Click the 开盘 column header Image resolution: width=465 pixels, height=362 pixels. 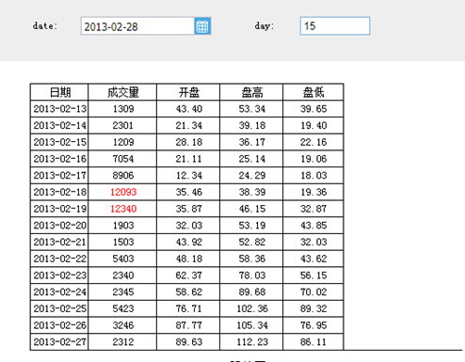point(188,92)
